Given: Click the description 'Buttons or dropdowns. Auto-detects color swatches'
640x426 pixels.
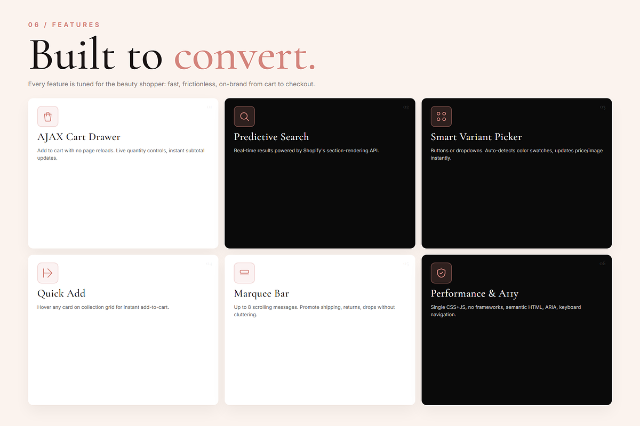Looking at the screenshot, I should [x=517, y=154].
